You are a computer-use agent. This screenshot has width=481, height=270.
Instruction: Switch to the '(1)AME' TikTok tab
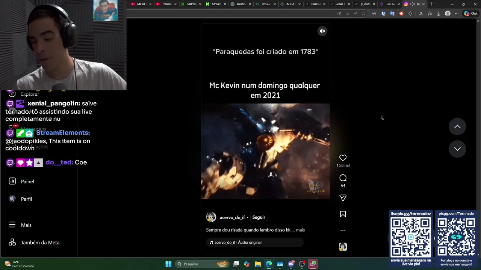click(x=365, y=4)
